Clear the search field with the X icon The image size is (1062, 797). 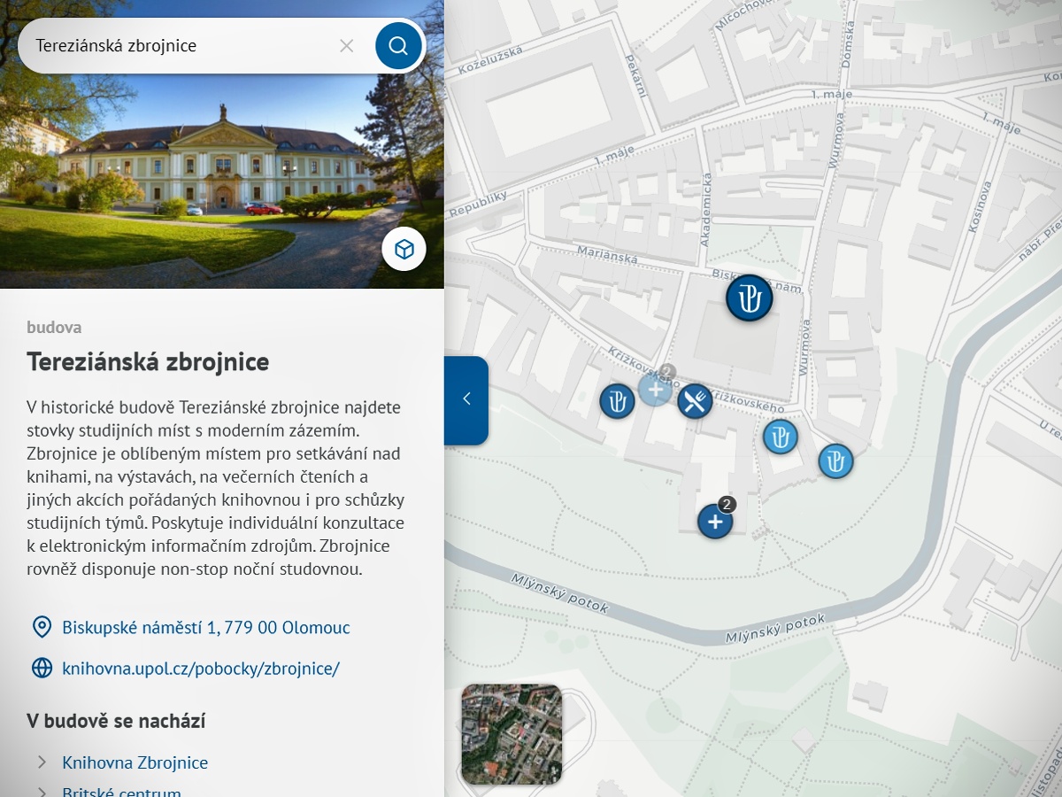tap(346, 45)
